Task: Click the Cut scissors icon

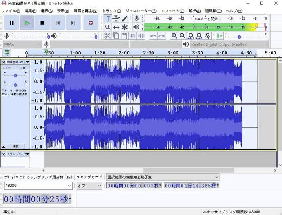Action: 107,36
